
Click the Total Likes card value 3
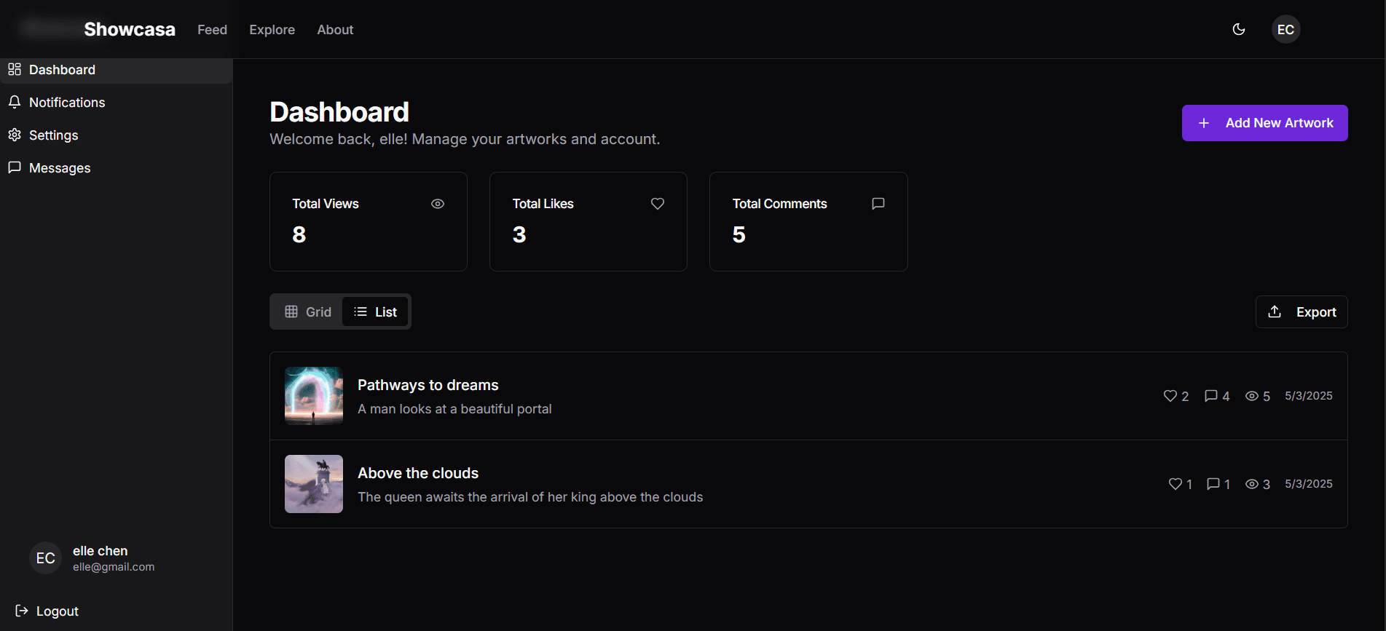[519, 234]
